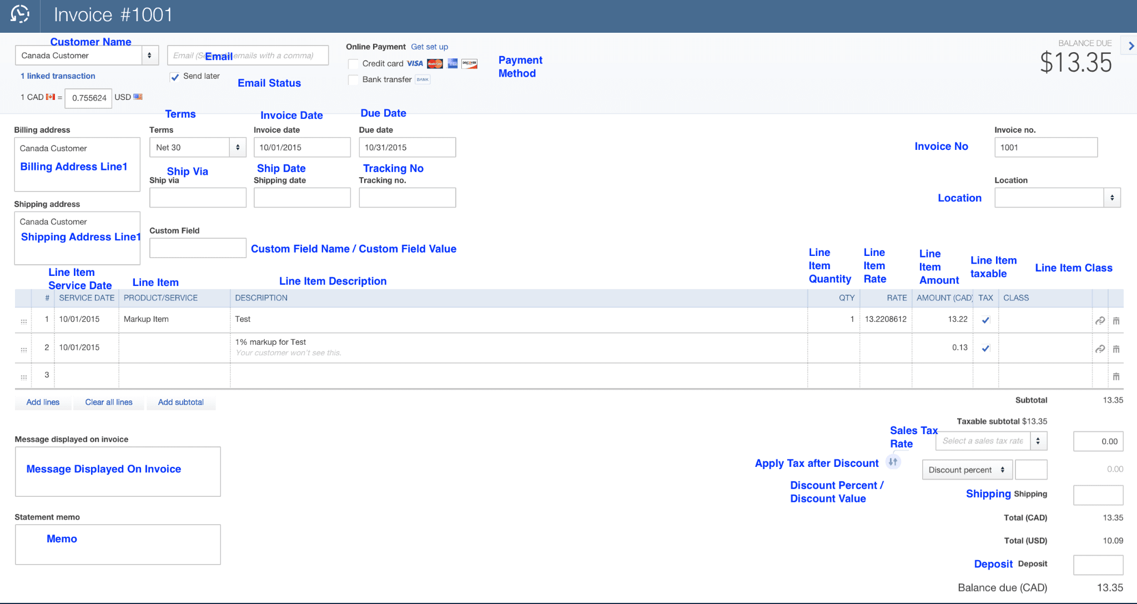Expand panel with right chevron arrow

[x=1131, y=47]
